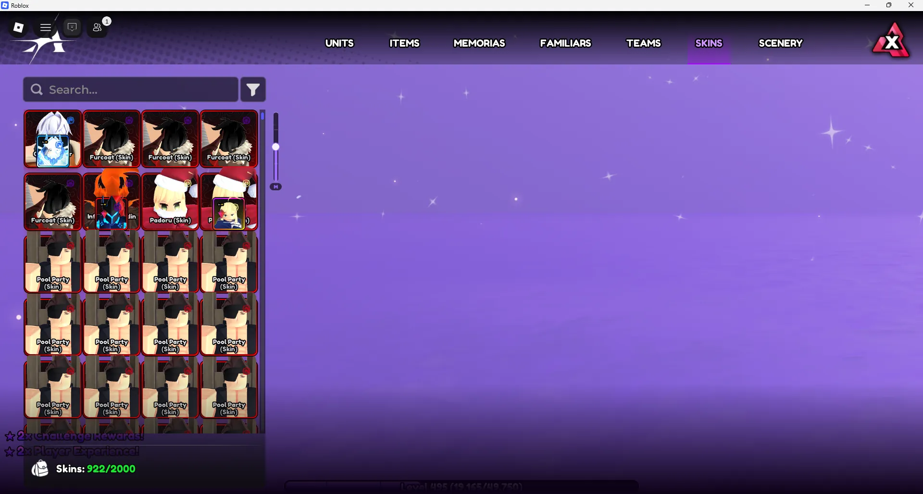Close the inventory with the red X
This screenshot has width=923, height=494.
point(892,41)
